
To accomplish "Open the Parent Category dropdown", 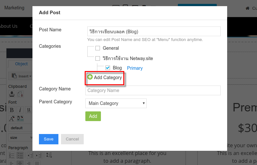I will click(116, 103).
